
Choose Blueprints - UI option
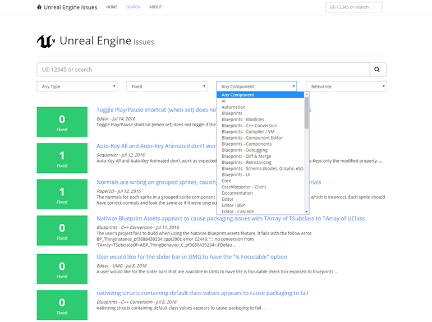[260, 174]
